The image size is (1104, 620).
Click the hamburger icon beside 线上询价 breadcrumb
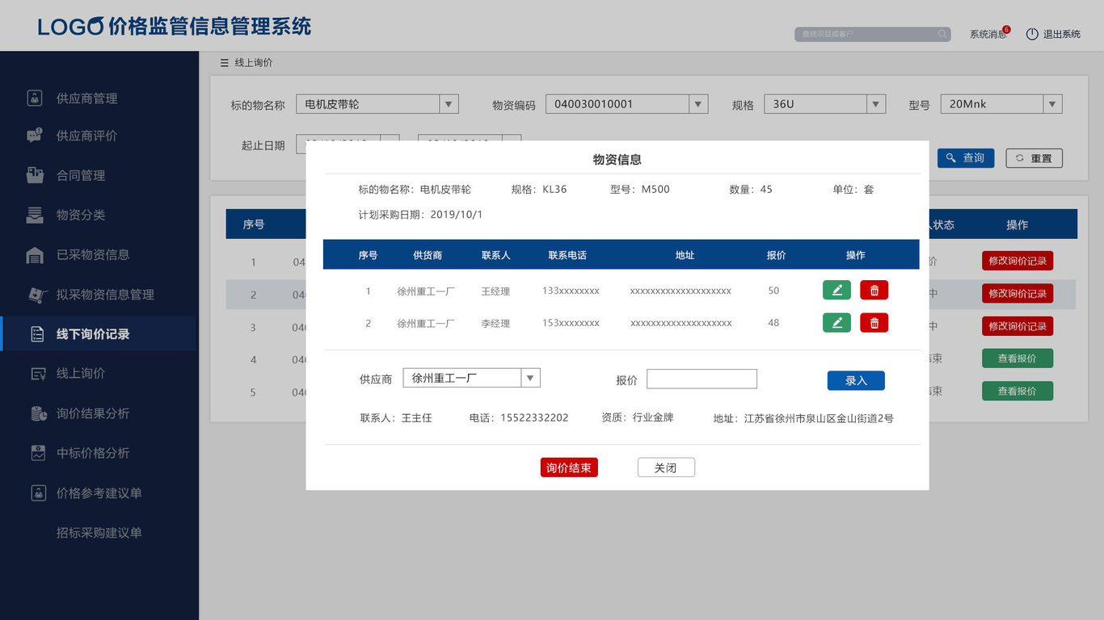pyautogui.click(x=225, y=63)
